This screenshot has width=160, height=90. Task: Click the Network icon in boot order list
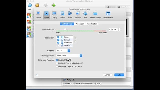coord(62,45)
